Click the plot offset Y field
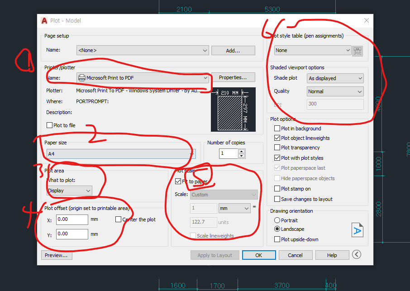410x291 pixels. 72,234
